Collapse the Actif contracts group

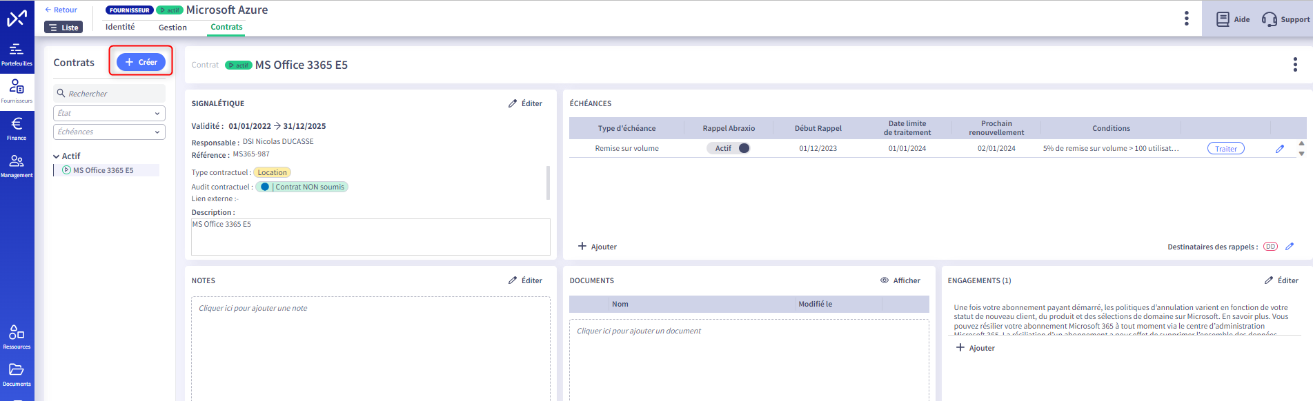pos(56,156)
